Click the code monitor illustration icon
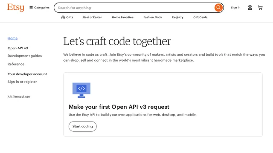This screenshot has width=273, height=153. tap(81, 90)
